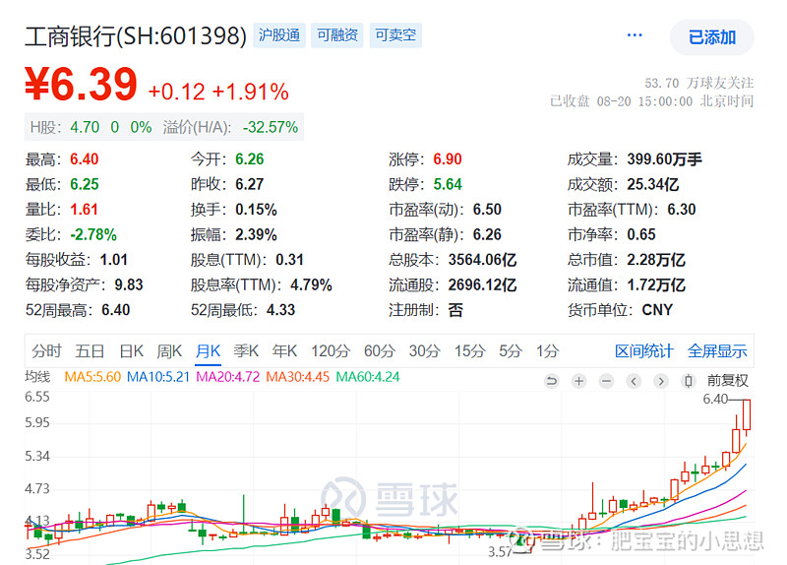Click the MA5:5.60 indicator label

tap(92, 377)
